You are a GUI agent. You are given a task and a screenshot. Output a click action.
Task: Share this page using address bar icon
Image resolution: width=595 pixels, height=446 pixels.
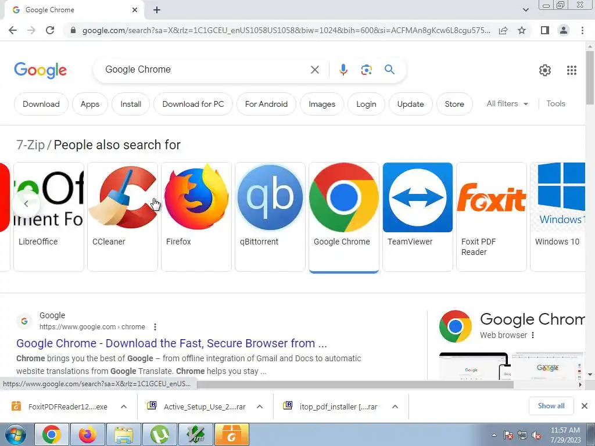point(503,30)
